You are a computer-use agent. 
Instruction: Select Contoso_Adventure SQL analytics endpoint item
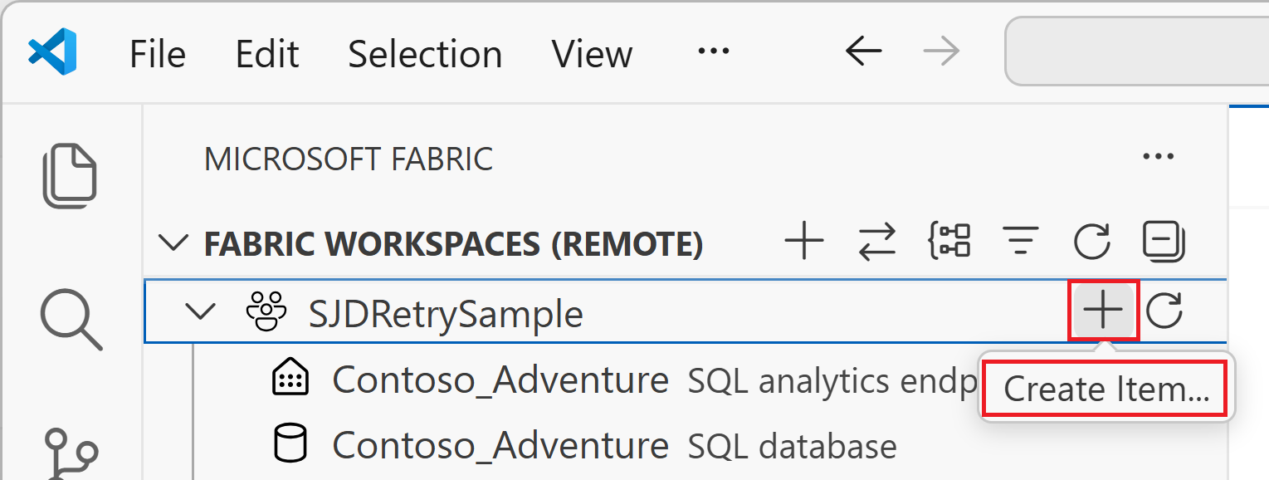point(625,380)
